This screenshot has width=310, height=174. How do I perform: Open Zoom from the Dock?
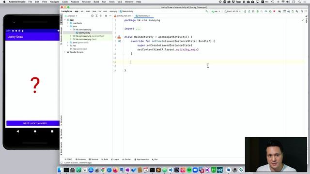[x=195, y=170]
